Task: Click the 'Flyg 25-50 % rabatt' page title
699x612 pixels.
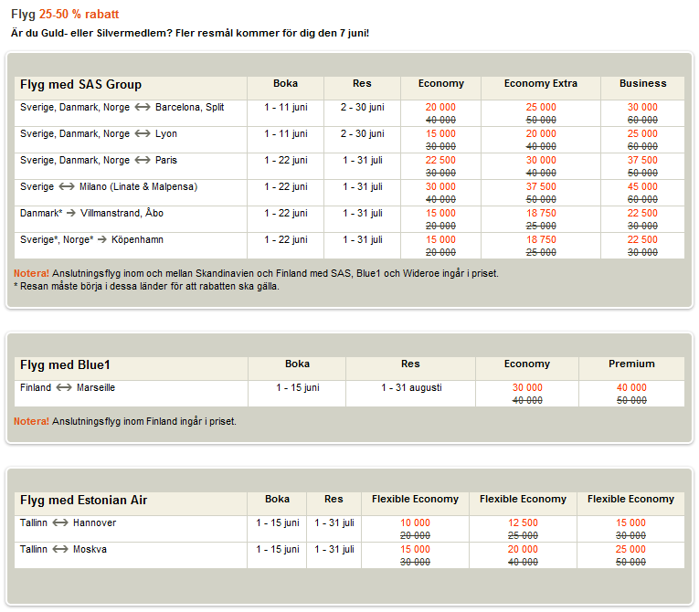Action: click(x=65, y=15)
